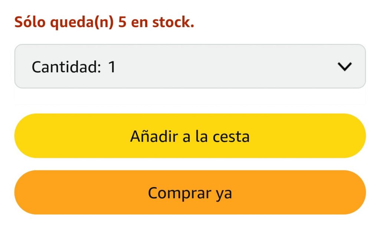Click the 'Comprar ya' text label

click(x=190, y=193)
